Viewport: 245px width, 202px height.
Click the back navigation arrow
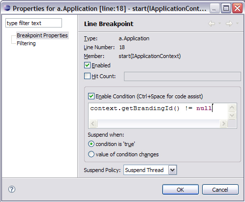pyautogui.click(x=212, y=24)
